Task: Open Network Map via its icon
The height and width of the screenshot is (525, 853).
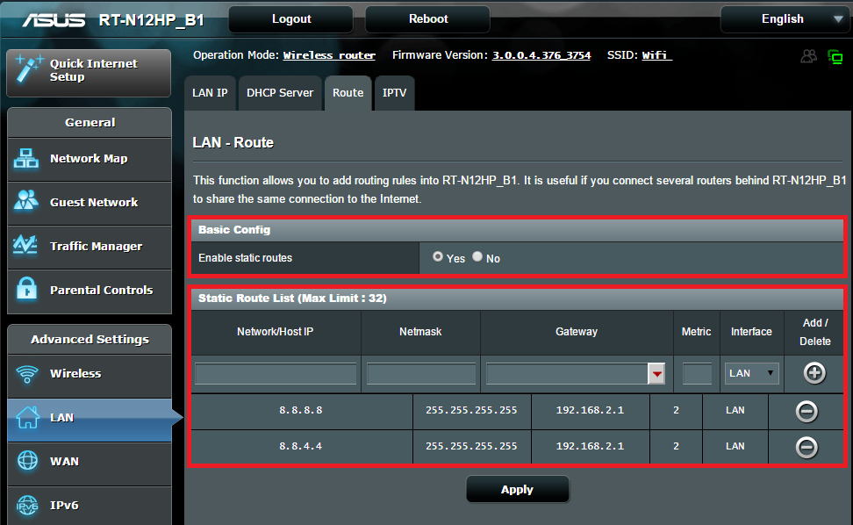Action: coord(26,158)
